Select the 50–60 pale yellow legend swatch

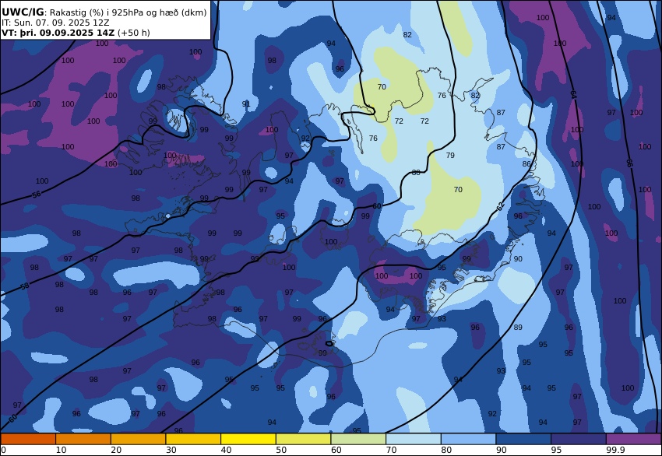click(303, 439)
